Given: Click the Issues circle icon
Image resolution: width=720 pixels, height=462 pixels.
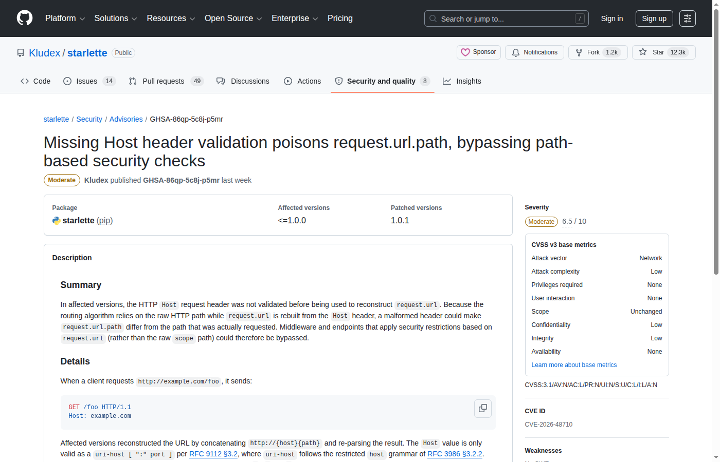Looking at the screenshot, I should pos(67,81).
